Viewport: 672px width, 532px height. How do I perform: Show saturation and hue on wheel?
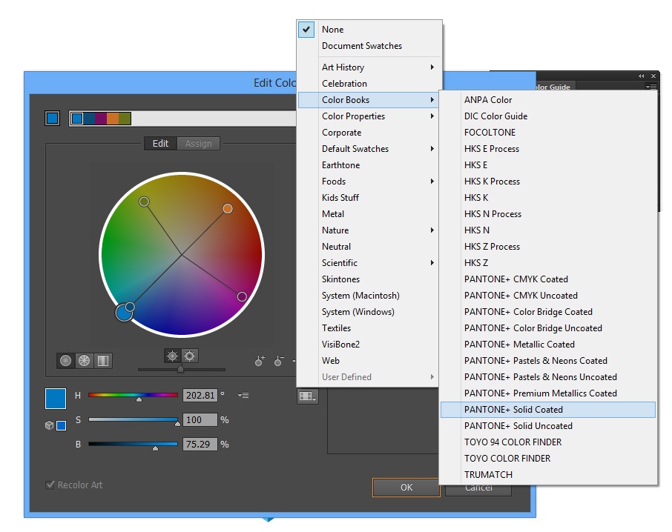pos(190,356)
